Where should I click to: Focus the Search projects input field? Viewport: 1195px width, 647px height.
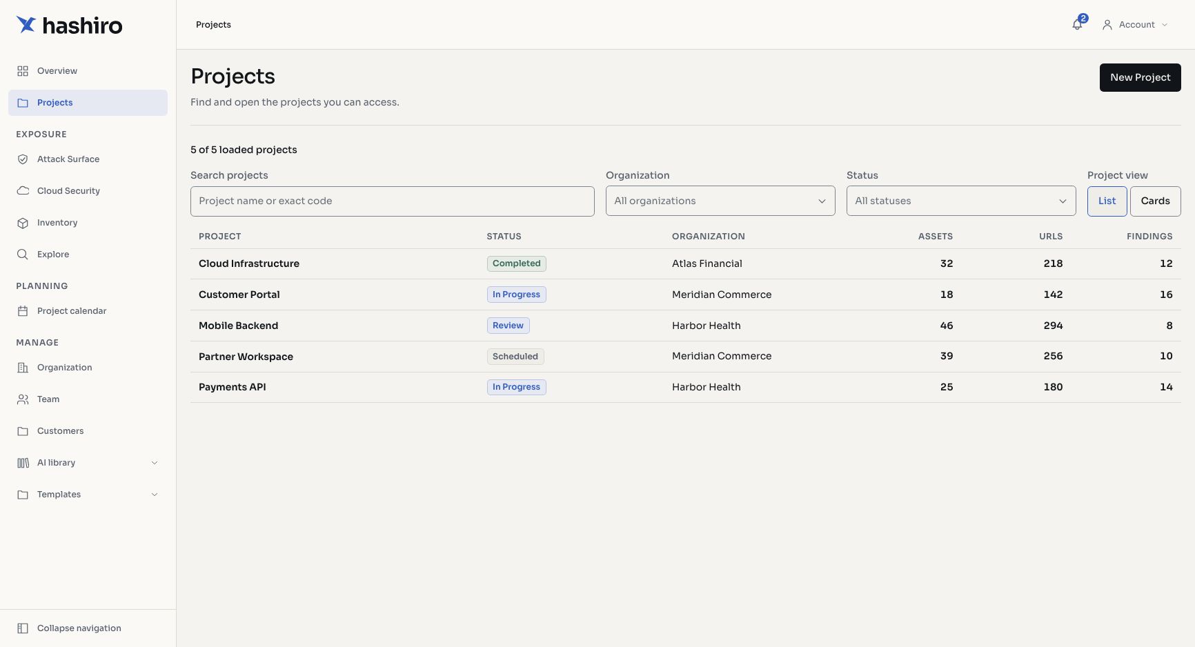pyautogui.click(x=392, y=201)
